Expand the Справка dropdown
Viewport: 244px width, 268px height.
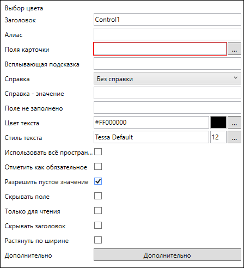point(167,78)
